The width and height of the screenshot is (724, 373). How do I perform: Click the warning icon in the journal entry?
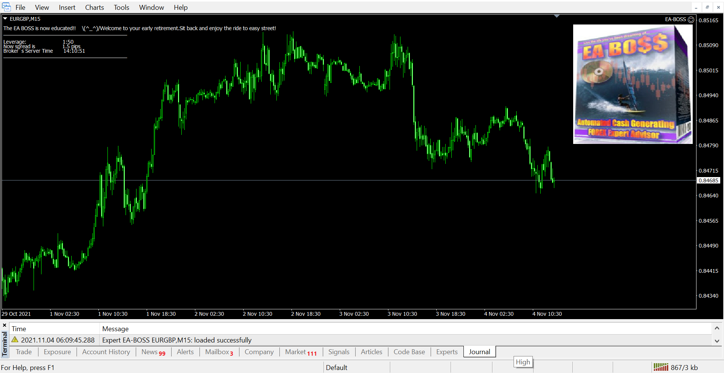tap(15, 340)
